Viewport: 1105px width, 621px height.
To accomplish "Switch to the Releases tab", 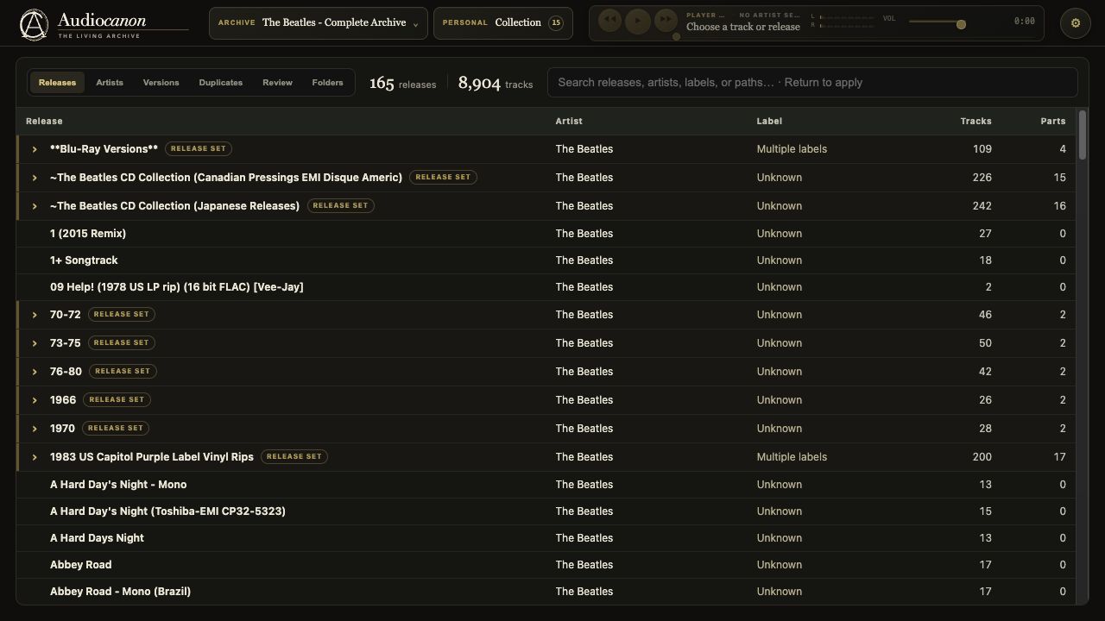I will [x=57, y=83].
